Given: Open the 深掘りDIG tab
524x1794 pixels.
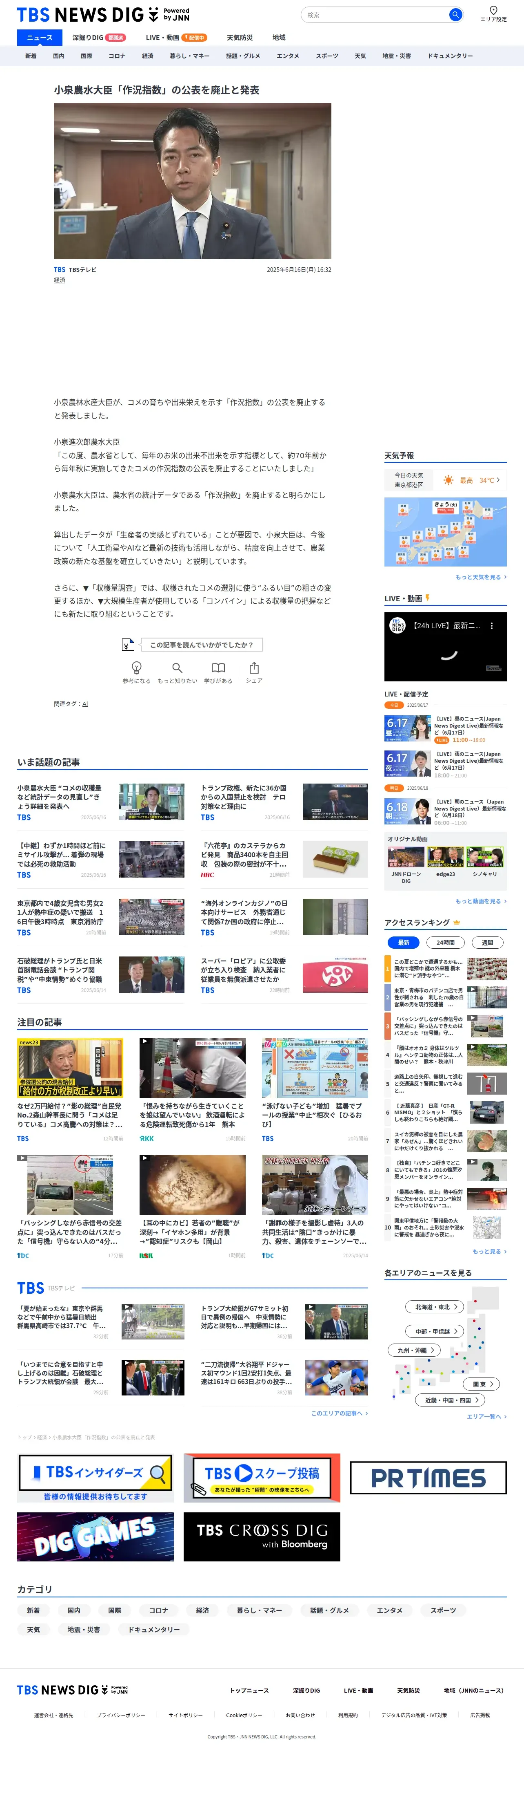Looking at the screenshot, I should (x=99, y=38).
